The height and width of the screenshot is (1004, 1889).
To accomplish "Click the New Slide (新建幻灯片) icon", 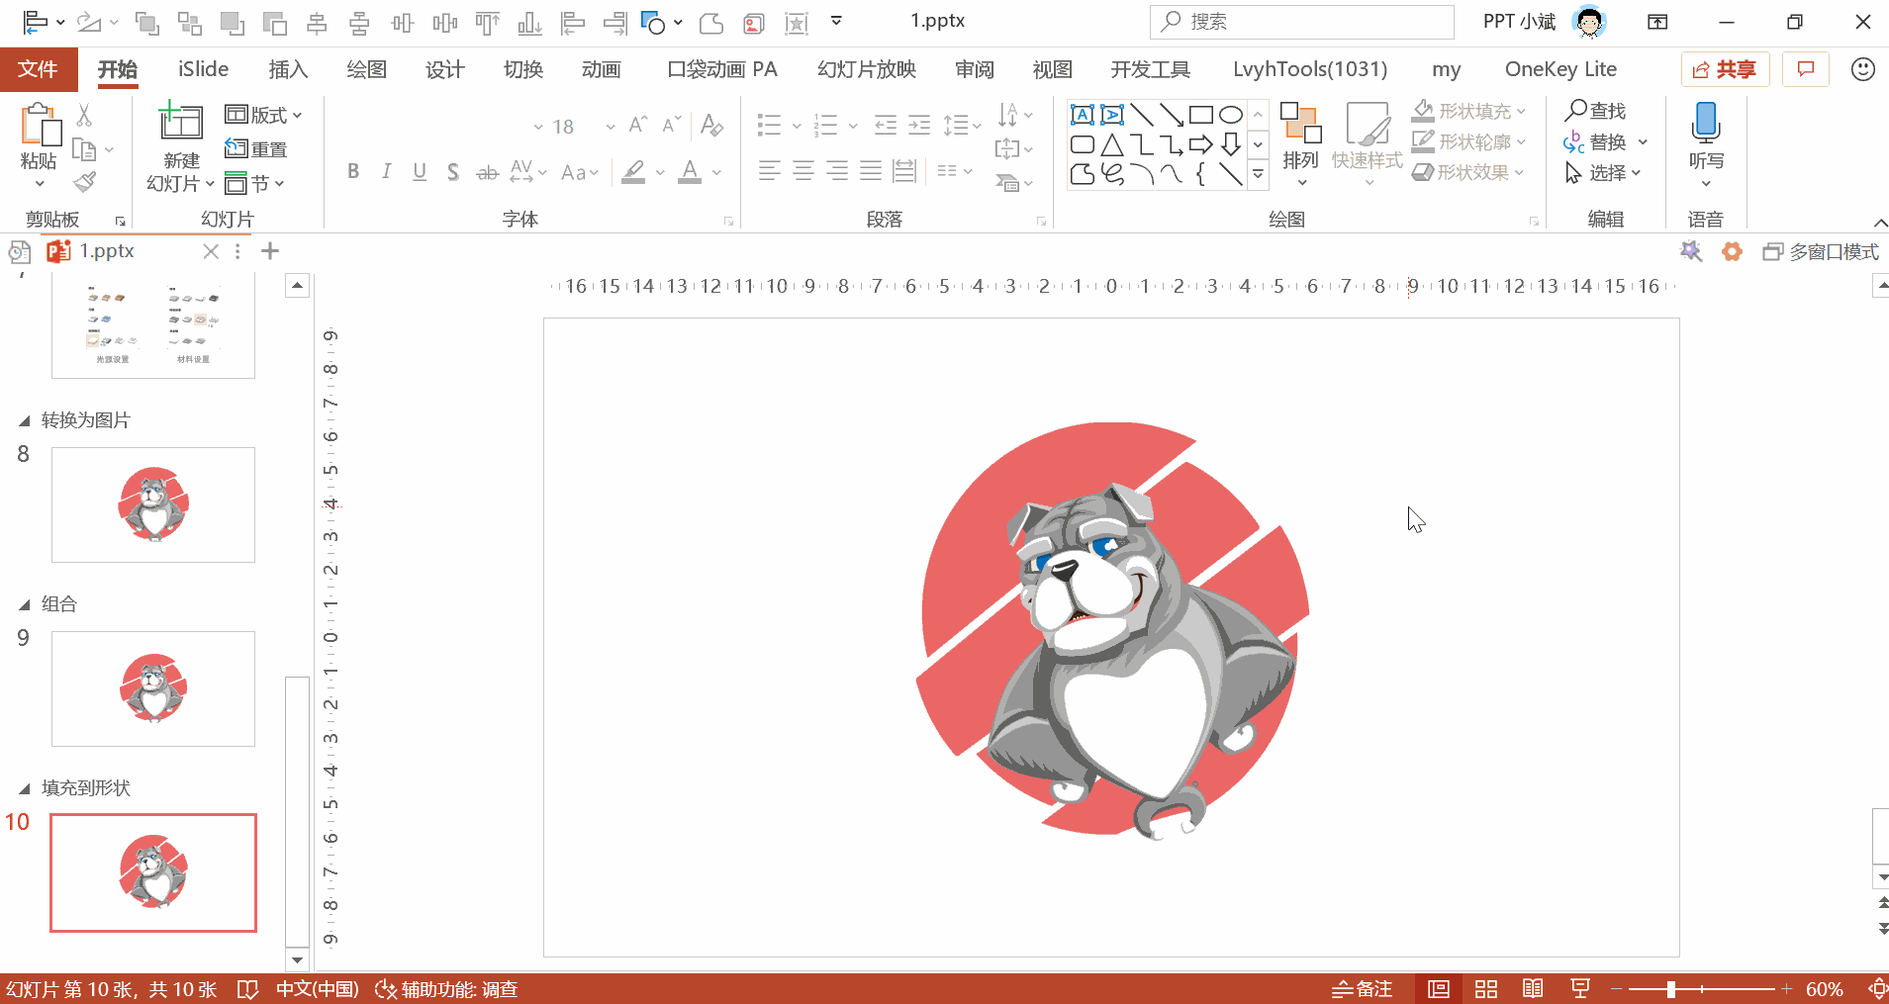I will [x=181, y=122].
